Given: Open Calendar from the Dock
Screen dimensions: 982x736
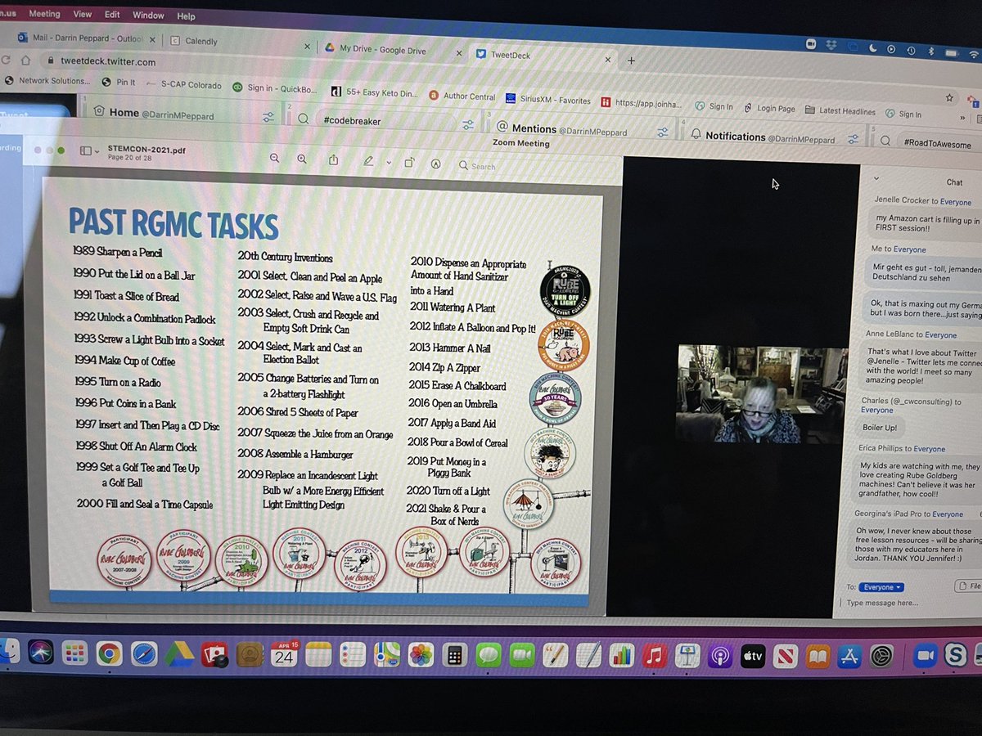Looking at the screenshot, I should (x=284, y=654).
